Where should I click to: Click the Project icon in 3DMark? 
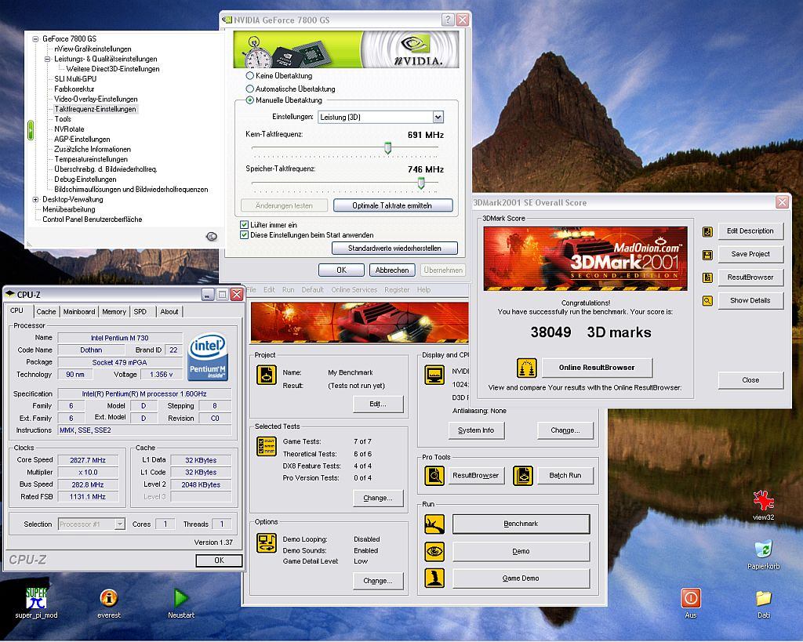[267, 375]
